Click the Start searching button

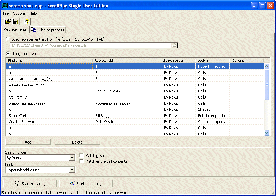pyautogui.click(x=86, y=183)
